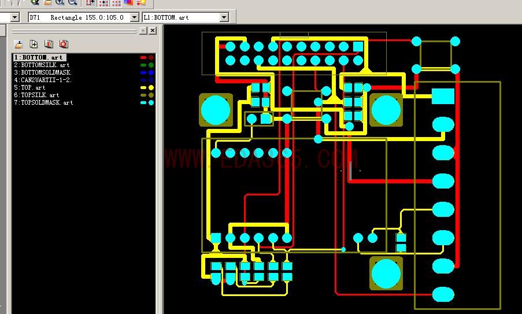The image size is (522, 314).
Task: Click the olive dash swatch of TOPSILK.art
Action: click(143, 95)
